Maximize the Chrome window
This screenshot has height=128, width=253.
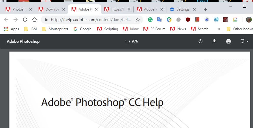244,6
